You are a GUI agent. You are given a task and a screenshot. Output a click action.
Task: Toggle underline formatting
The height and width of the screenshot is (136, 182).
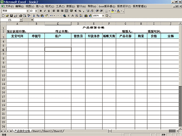click(49, 11)
